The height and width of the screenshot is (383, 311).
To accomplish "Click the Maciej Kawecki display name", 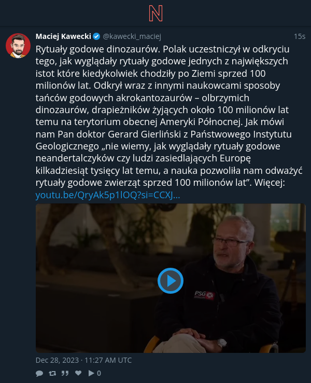I will point(63,36).
